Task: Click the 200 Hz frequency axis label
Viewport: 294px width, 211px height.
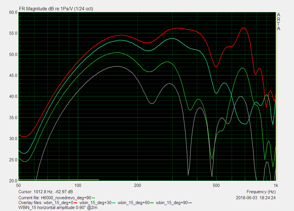Action: pyautogui.click(x=138, y=186)
